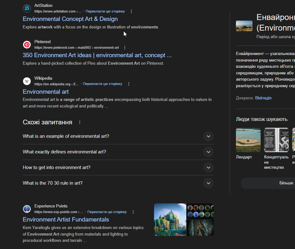
Task: Open '350 Environment Art ideas' Pinterest result
Action: click(x=97, y=55)
